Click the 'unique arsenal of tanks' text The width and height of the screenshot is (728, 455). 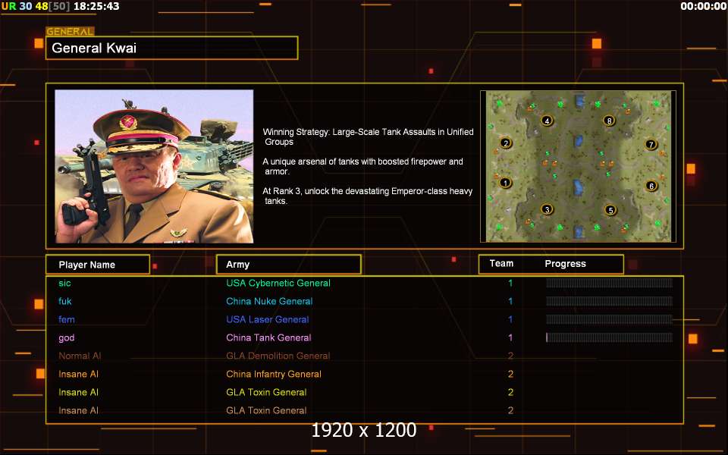pos(362,166)
